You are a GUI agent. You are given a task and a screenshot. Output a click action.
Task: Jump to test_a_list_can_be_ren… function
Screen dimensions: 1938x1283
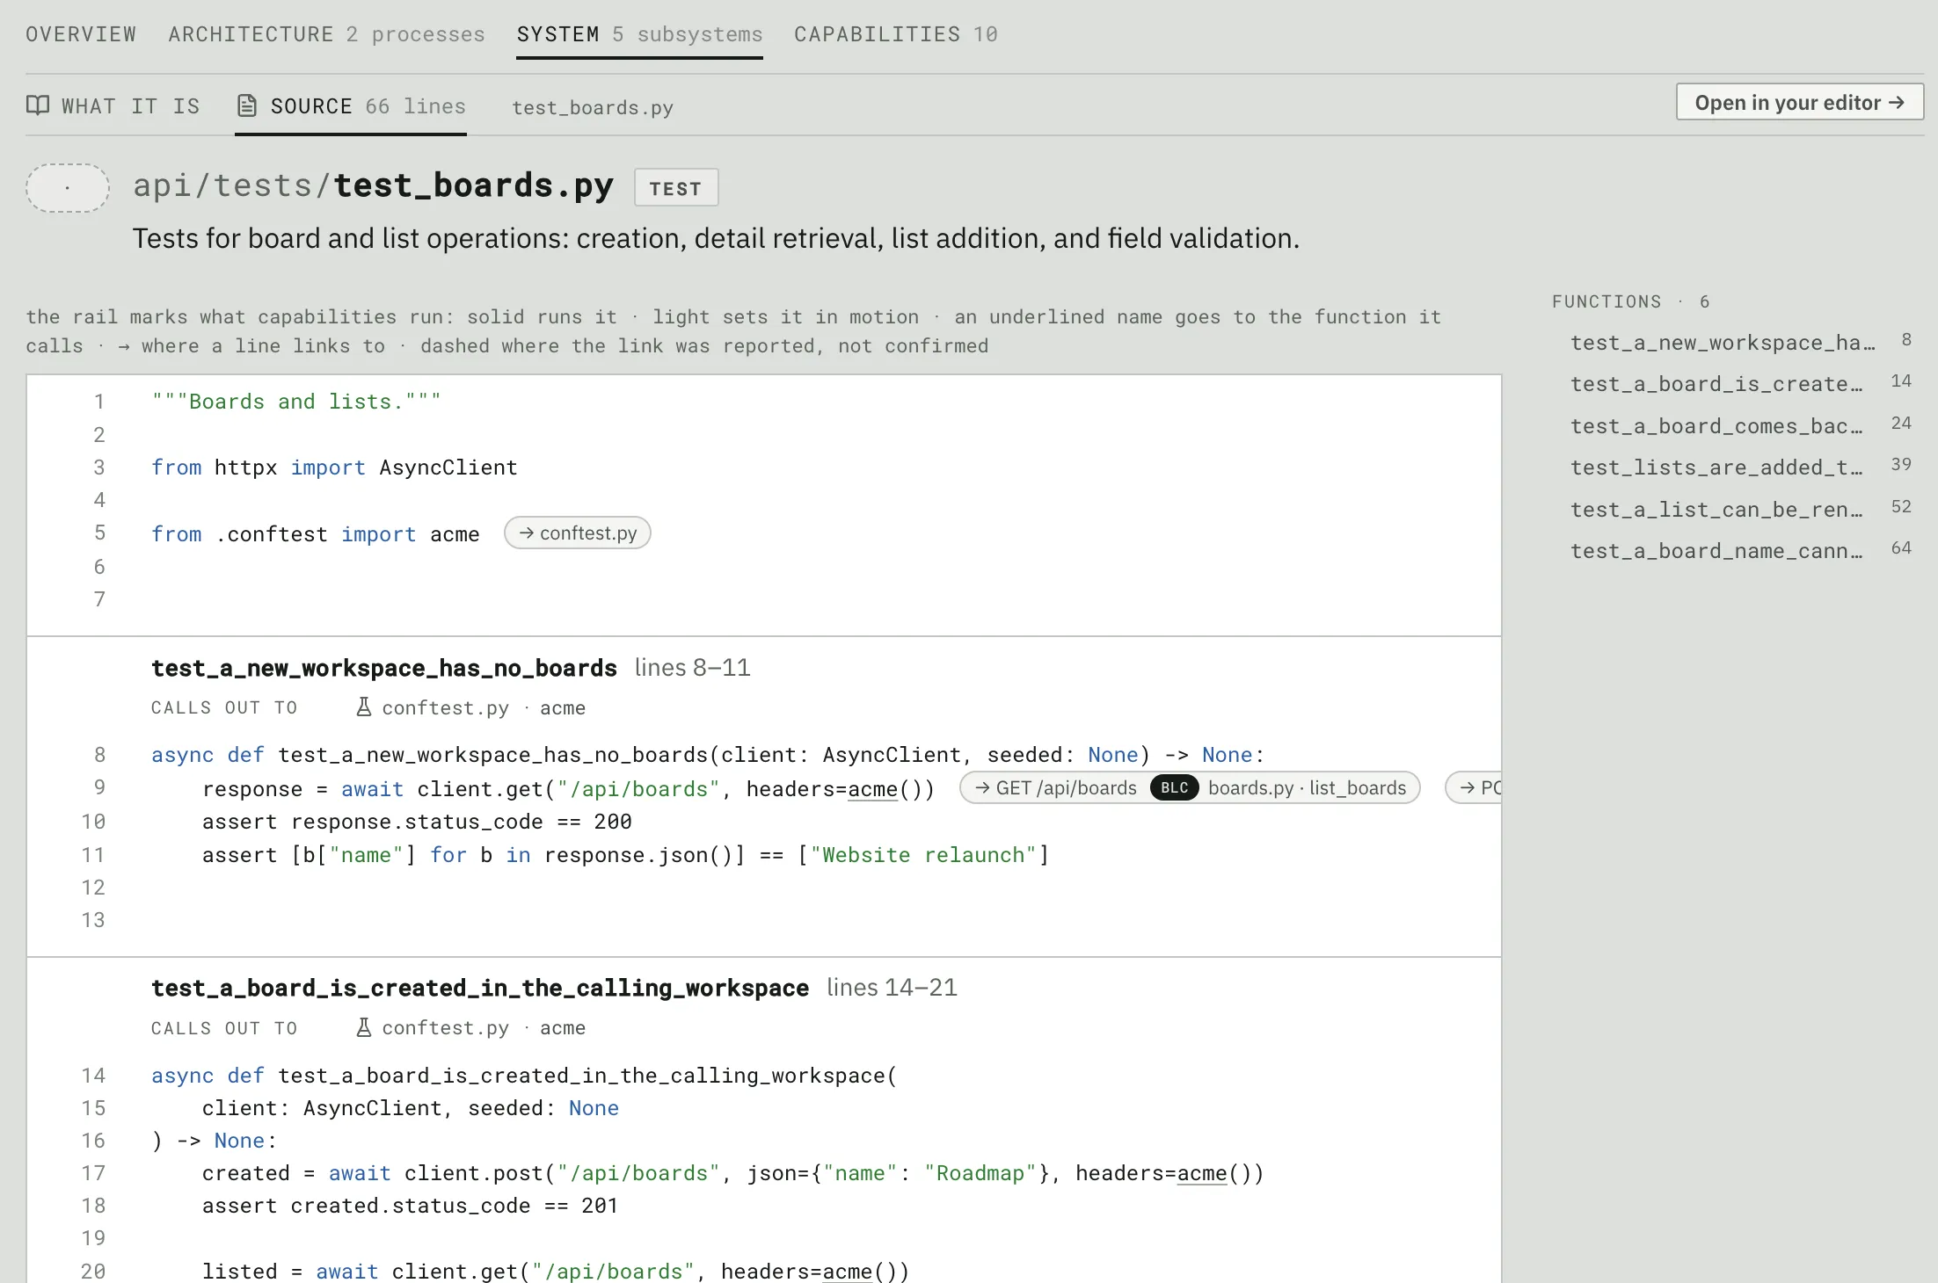(1716, 510)
